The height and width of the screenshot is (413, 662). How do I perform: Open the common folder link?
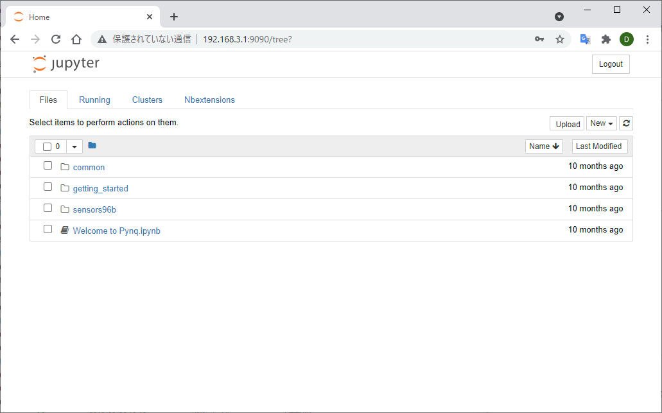click(x=89, y=167)
